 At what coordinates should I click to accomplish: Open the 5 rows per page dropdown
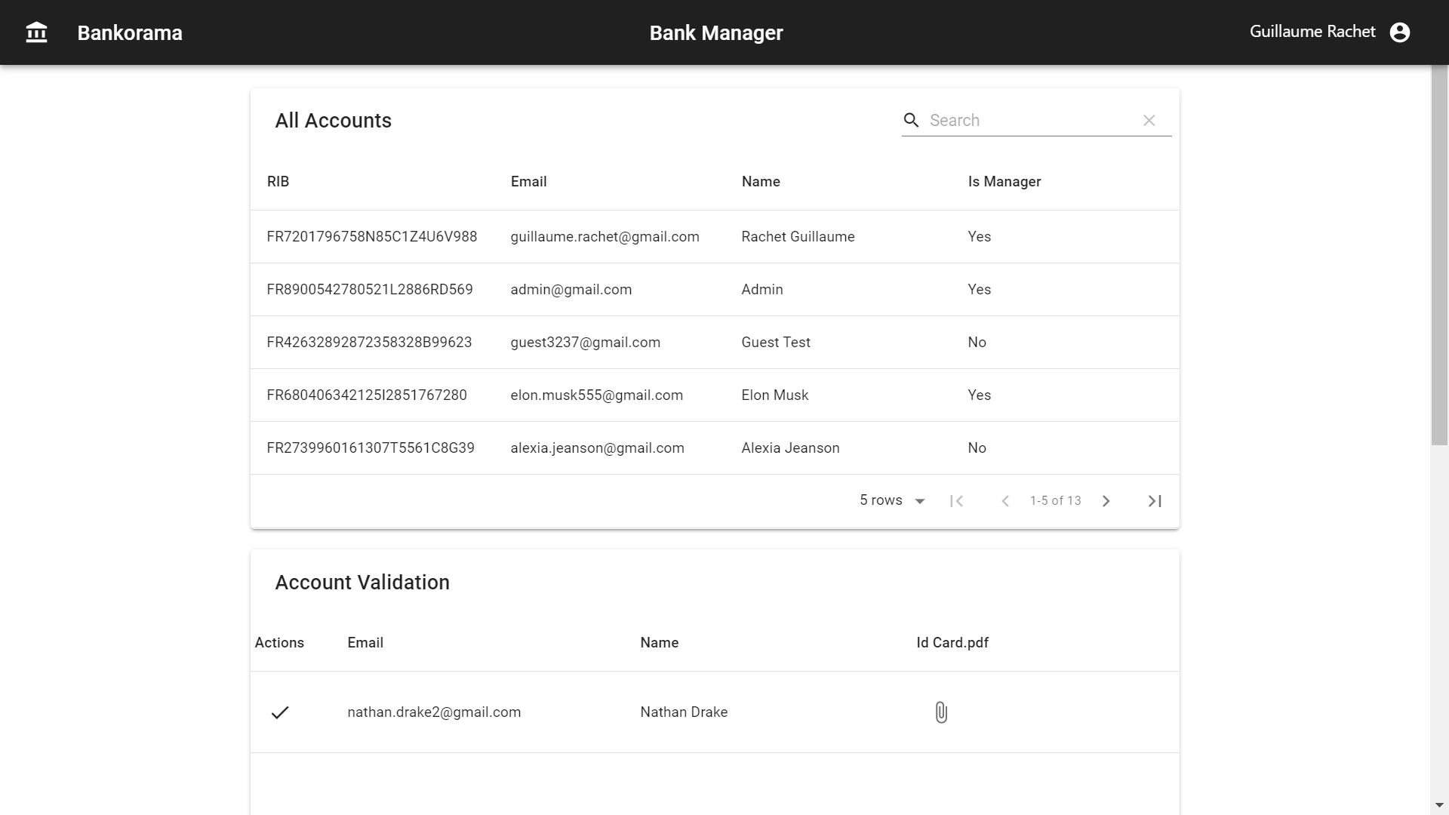click(x=892, y=500)
